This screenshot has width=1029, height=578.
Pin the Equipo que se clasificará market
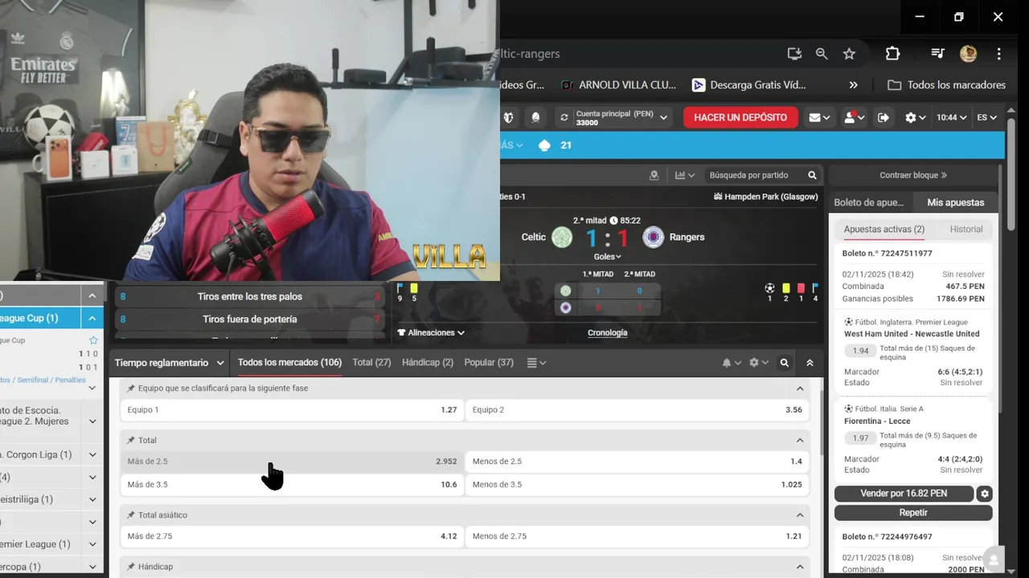[x=131, y=389]
